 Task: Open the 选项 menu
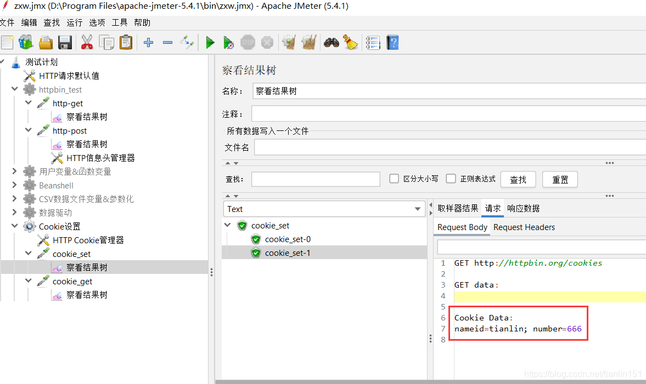[x=97, y=22]
